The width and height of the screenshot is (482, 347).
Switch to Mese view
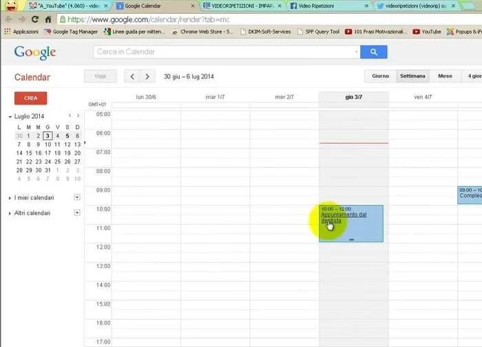tap(445, 76)
